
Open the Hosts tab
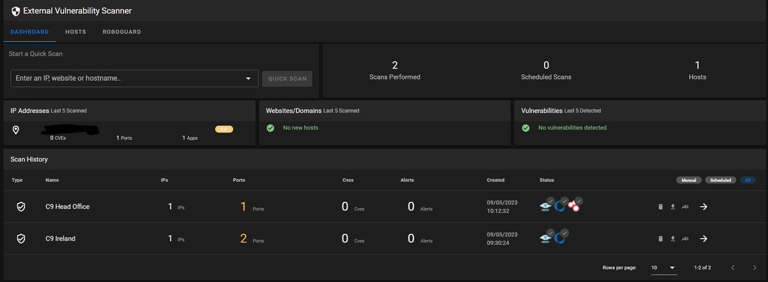(76, 32)
